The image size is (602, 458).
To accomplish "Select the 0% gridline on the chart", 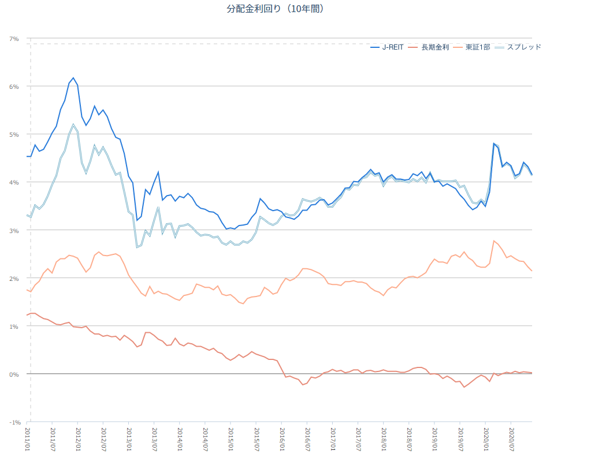I will coord(289,373).
